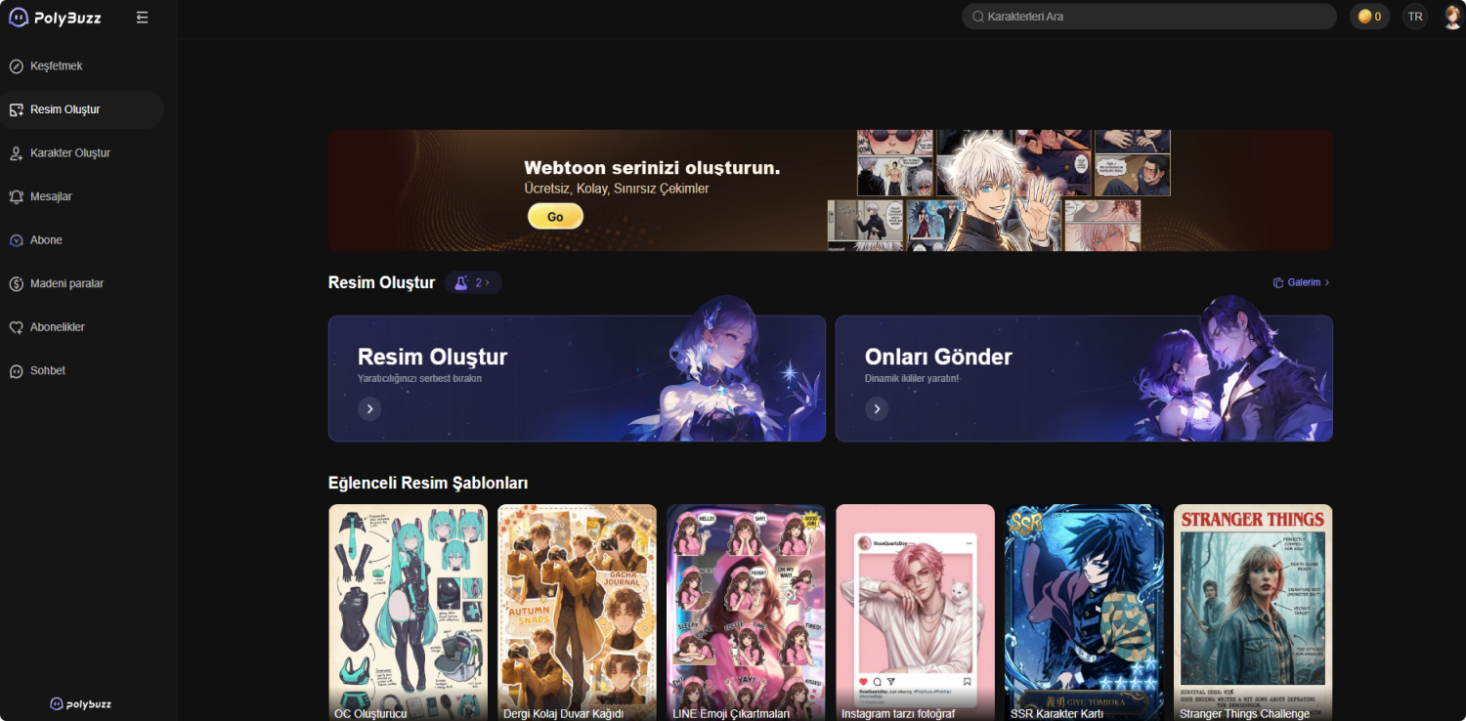Click the Mesajlar bell icon

16,196
